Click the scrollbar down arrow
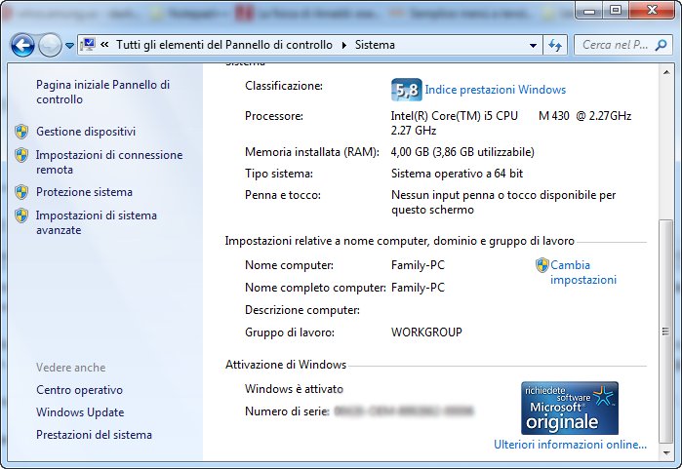The height and width of the screenshot is (469, 682). (666, 452)
